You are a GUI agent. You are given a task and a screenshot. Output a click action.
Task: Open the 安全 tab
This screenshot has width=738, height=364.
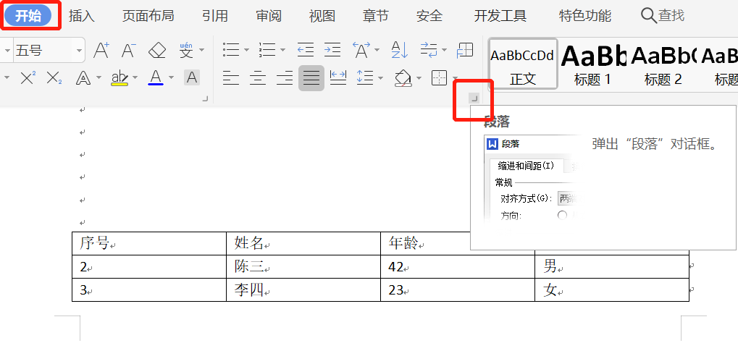(x=429, y=16)
